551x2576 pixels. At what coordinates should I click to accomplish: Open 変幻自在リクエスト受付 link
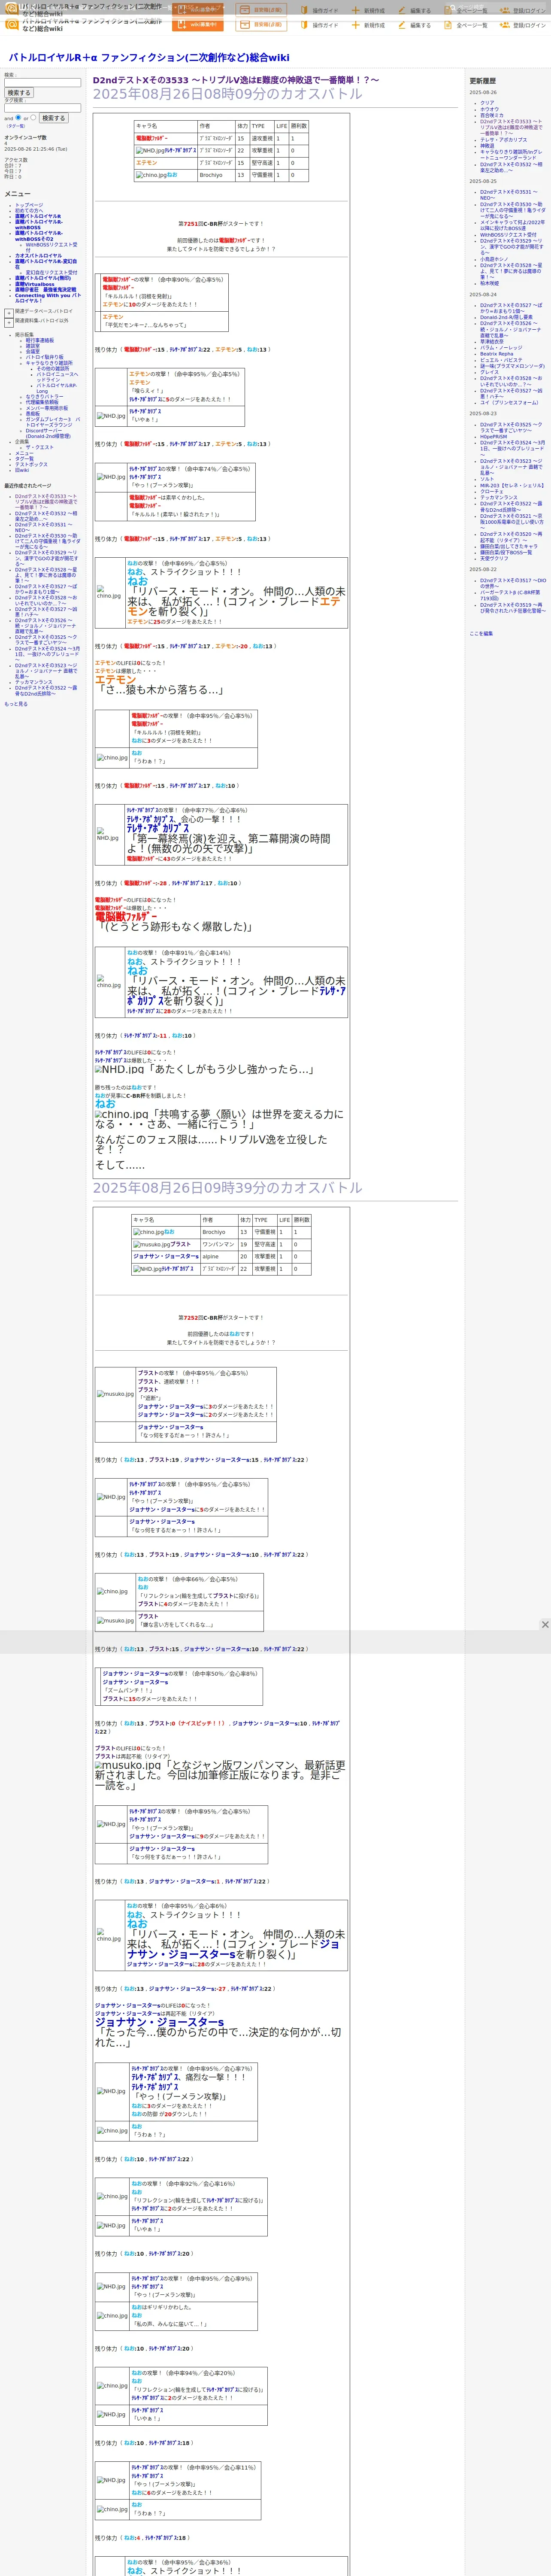coord(51,272)
